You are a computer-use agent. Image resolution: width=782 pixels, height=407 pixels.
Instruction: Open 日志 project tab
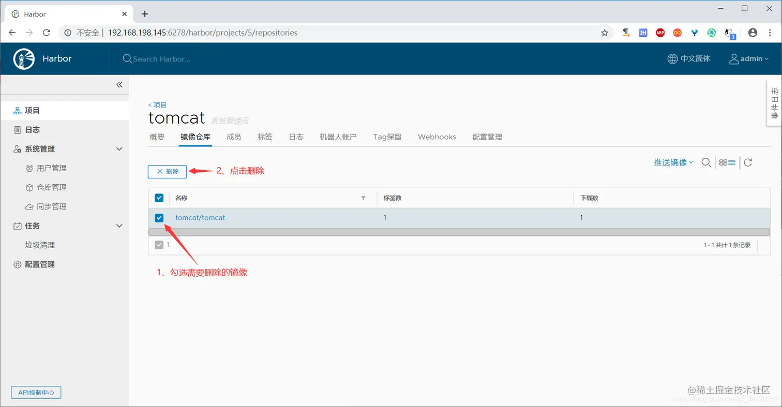296,137
